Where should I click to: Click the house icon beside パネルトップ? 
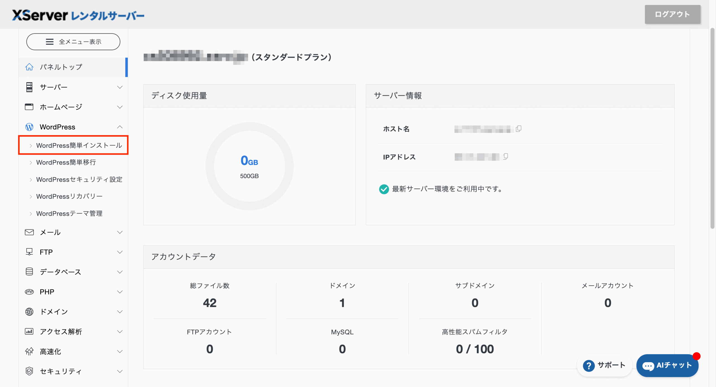(x=29, y=67)
